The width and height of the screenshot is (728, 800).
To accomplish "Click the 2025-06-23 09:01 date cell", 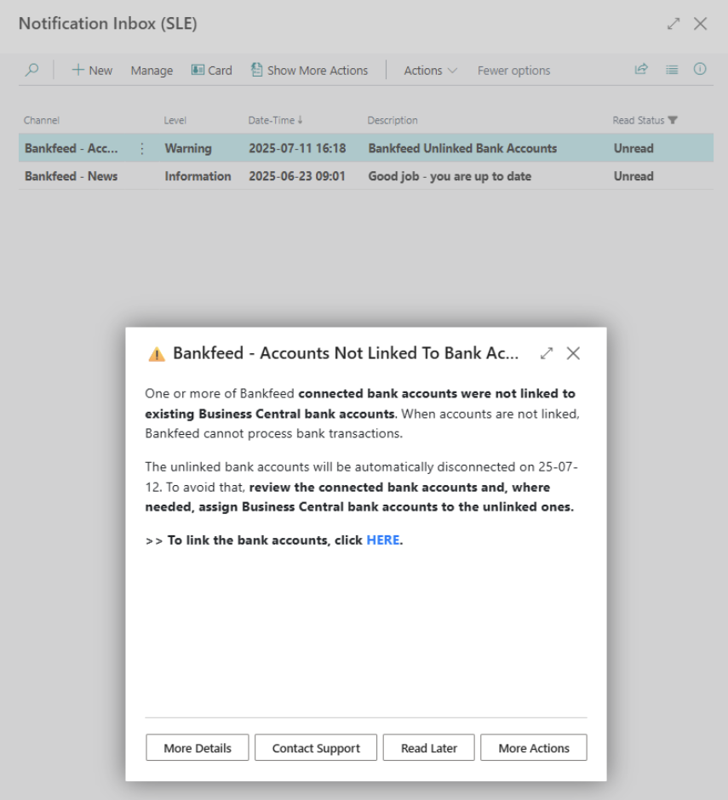I will tap(297, 176).
